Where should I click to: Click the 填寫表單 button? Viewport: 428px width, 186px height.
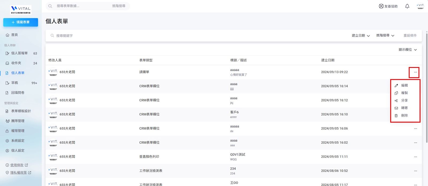point(21,22)
